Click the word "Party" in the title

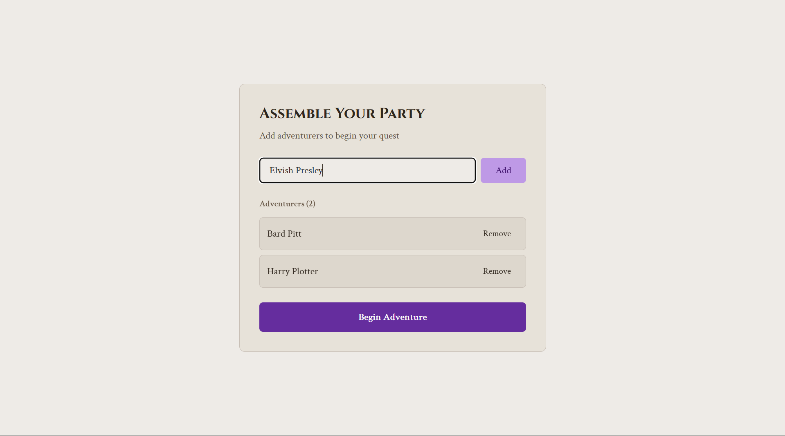click(x=402, y=114)
